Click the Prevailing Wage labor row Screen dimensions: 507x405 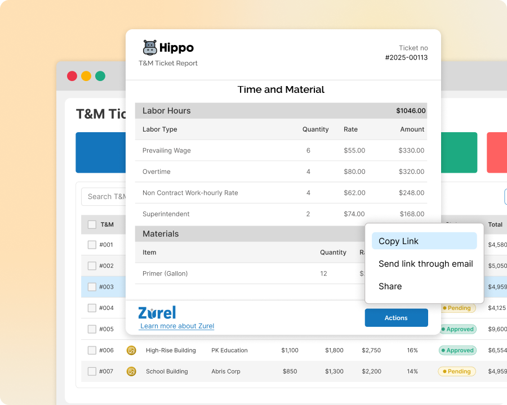[281, 151]
